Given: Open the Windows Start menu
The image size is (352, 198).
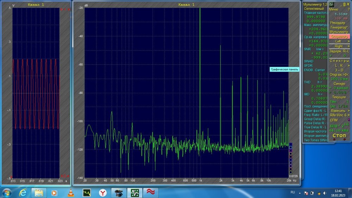Looking at the screenshot, I should (7, 193).
